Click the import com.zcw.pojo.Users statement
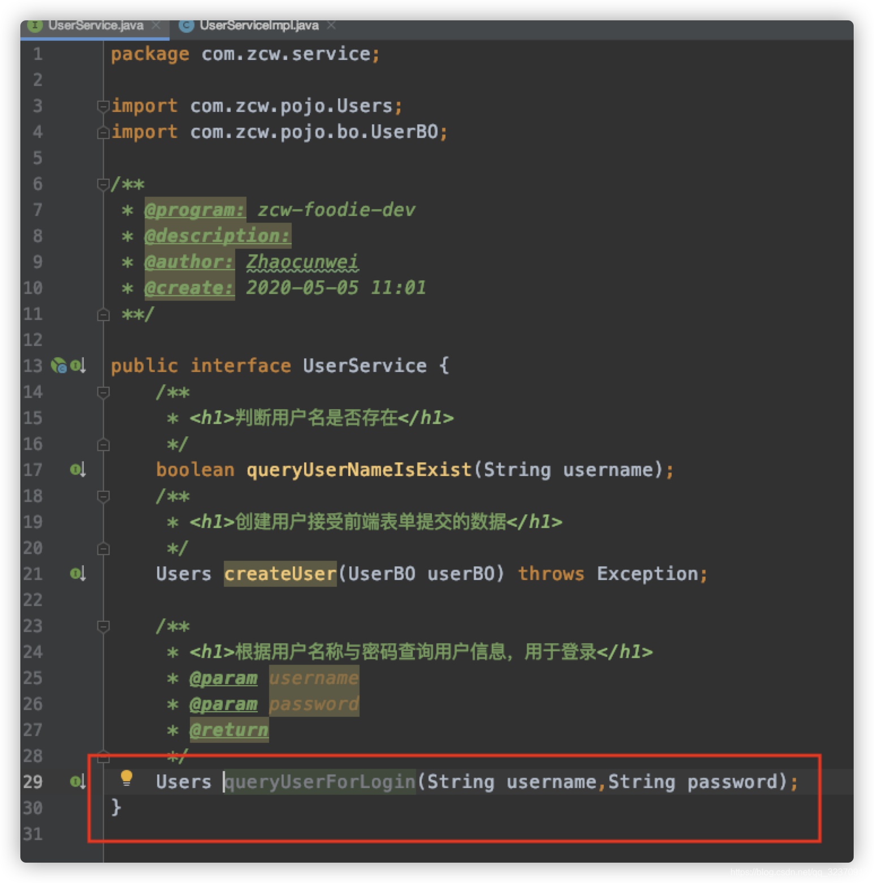The image size is (874, 883). tap(257, 106)
